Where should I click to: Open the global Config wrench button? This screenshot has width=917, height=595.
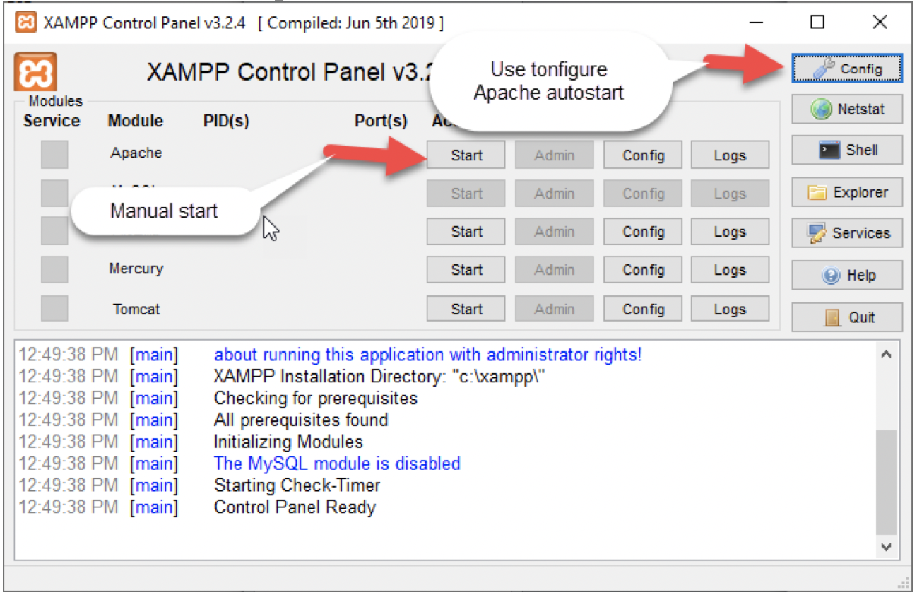[846, 69]
